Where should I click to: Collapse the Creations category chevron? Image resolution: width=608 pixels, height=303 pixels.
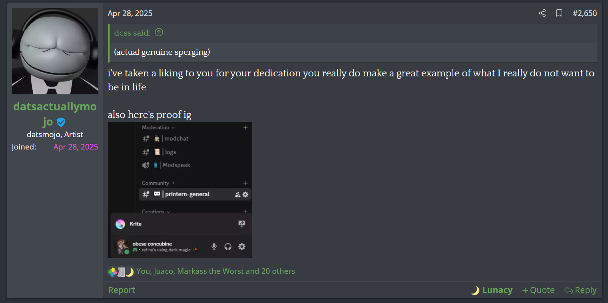coord(168,211)
